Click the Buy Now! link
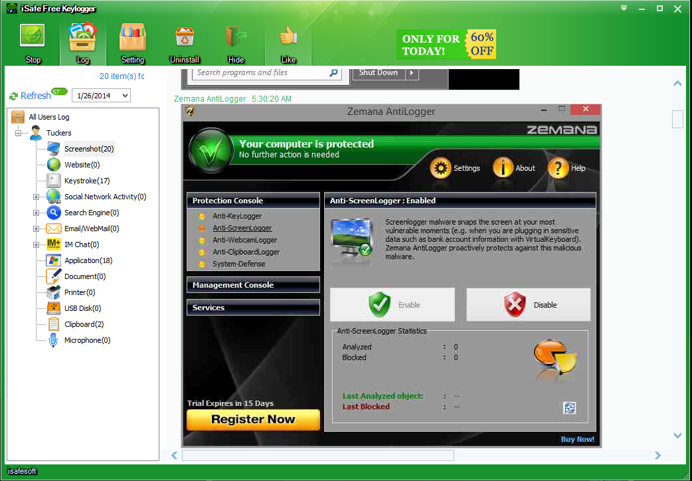The image size is (692, 481). pos(578,439)
